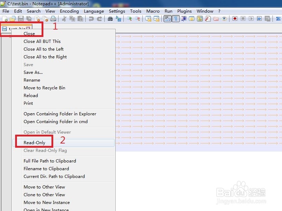282x211 pixels.
Task: Click the Close file toolbar icon
Action: [x=37, y=19]
